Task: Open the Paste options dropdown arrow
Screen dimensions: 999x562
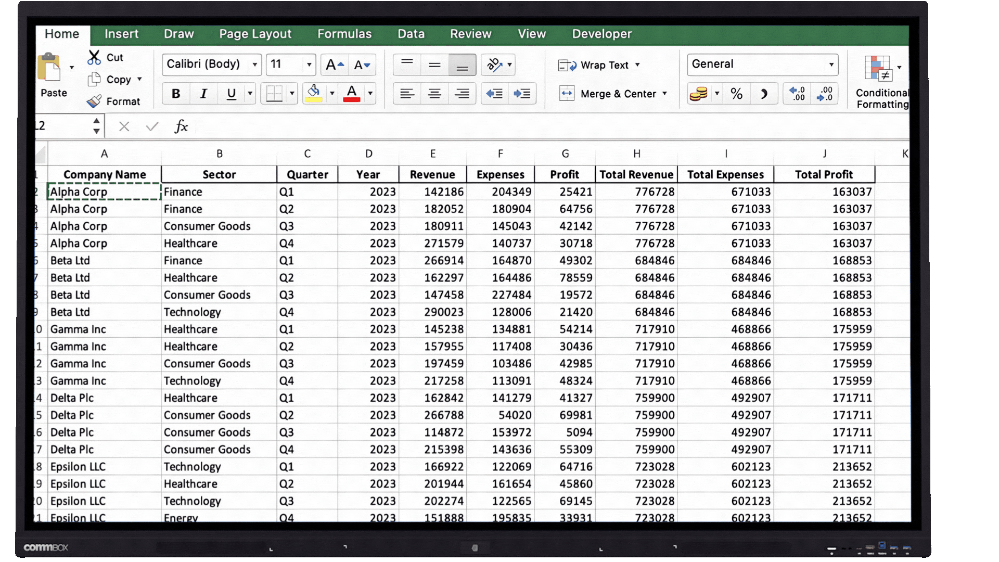Action: 72,68
